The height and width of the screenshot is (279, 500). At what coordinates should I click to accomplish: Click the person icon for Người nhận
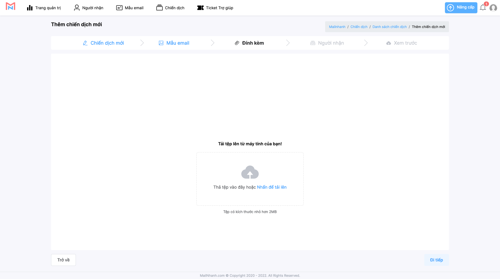click(x=77, y=8)
